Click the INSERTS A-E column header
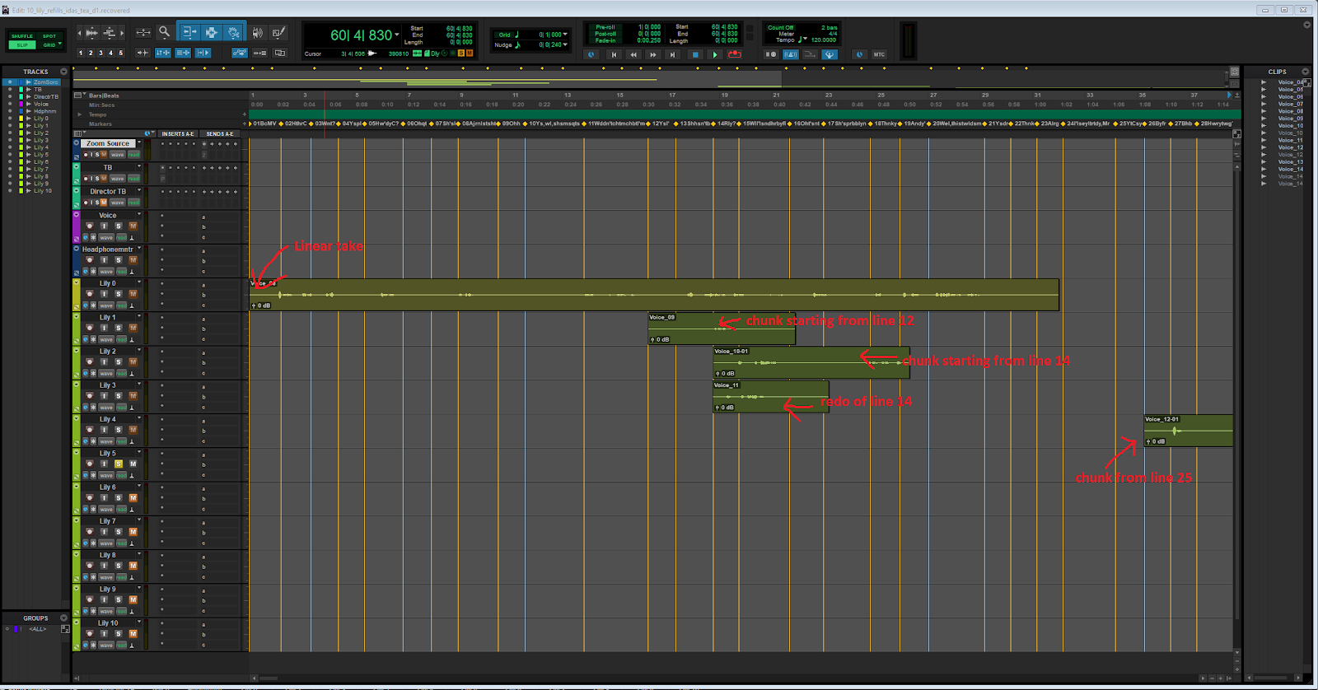 coord(178,133)
